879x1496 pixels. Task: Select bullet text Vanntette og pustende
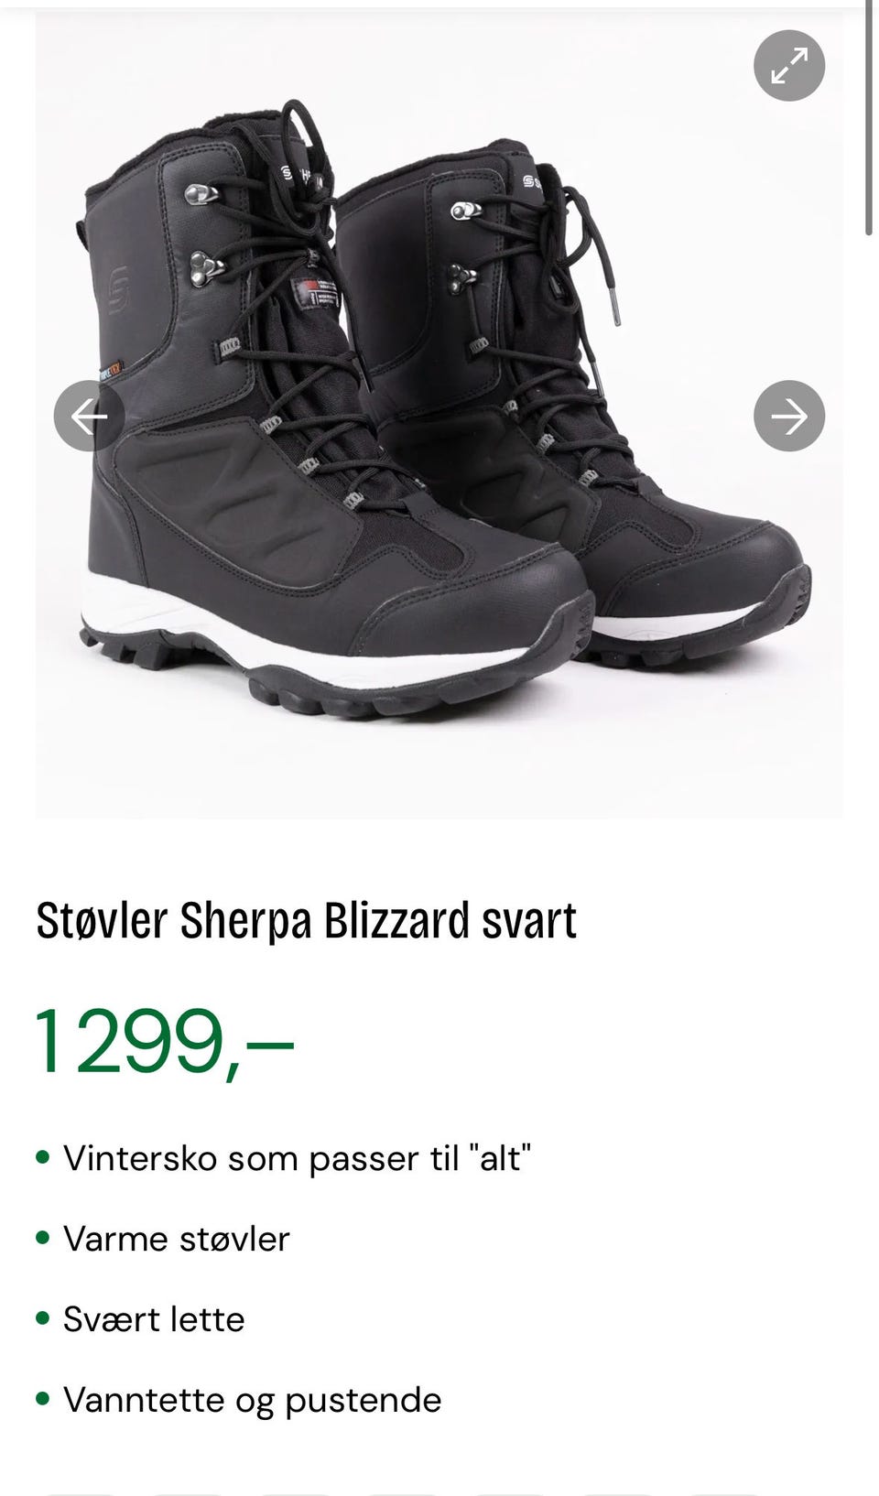[253, 1400]
